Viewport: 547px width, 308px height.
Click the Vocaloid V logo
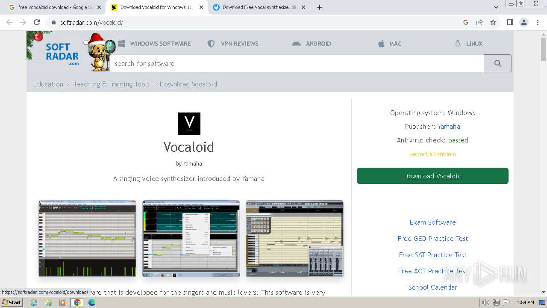point(189,124)
